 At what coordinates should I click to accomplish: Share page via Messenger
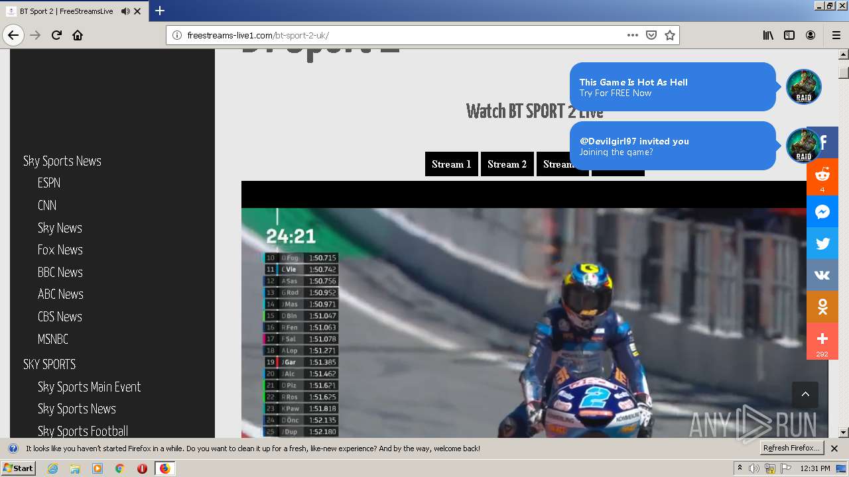[x=822, y=212]
